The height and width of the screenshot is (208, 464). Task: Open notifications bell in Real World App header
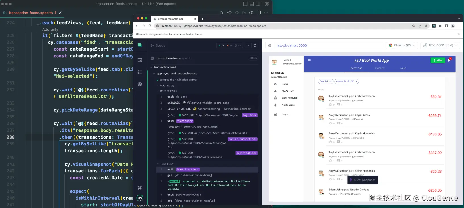(449, 60)
